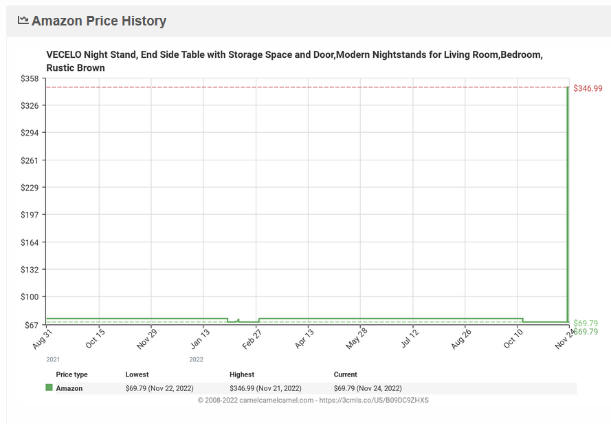Click the green $69.79 current price label
Viewport: 611px width, 424px height.
click(586, 323)
